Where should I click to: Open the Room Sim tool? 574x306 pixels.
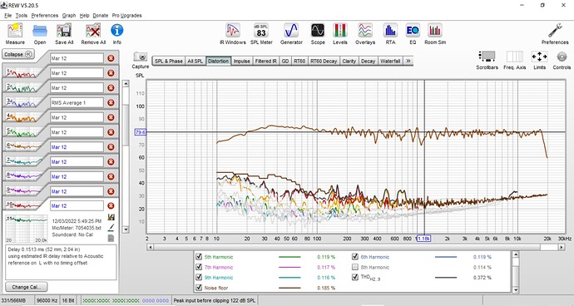tap(435, 31)
